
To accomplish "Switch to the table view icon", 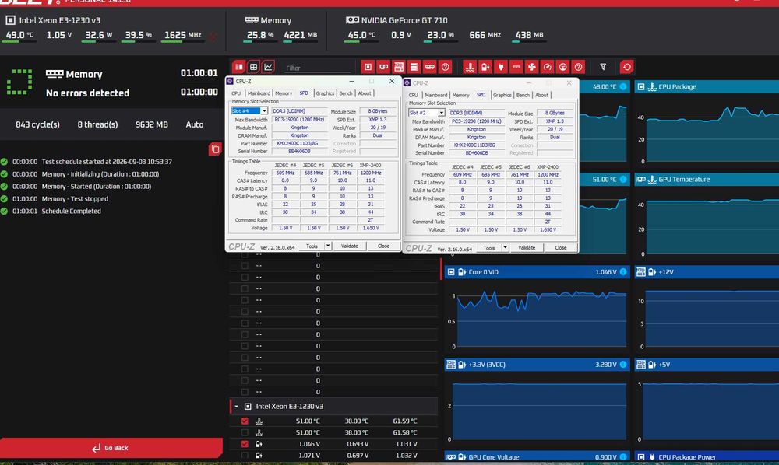I will pos(253,67).
